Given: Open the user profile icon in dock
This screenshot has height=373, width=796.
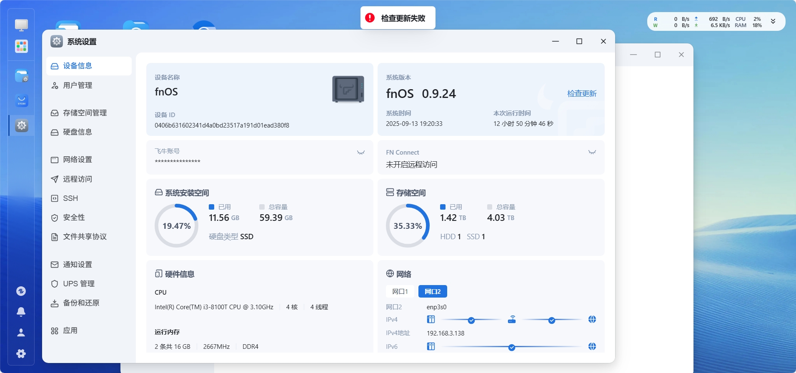Looking at the screenshot, I should pyautogui.click(x=21, y=333).
